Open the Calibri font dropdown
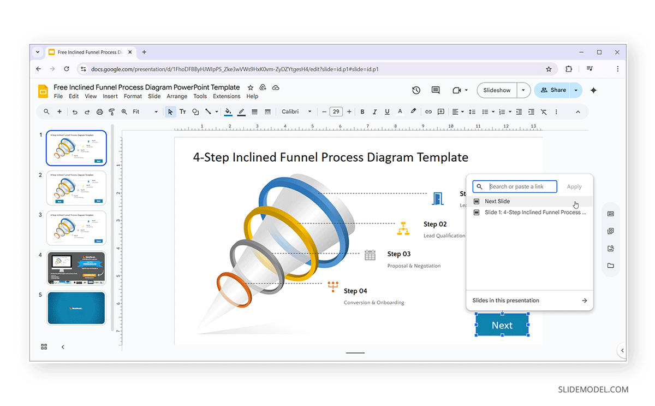655x406 pixels. pos(296,111)
